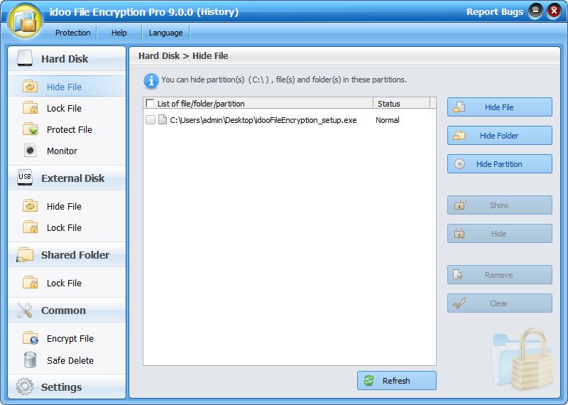
Task: Click the Encrypt File folder icon
Action: [x=30, y=338]
